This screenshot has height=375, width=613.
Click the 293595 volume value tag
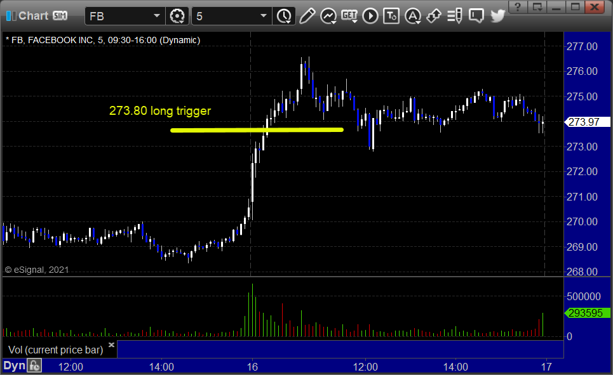tap(587, 313)
